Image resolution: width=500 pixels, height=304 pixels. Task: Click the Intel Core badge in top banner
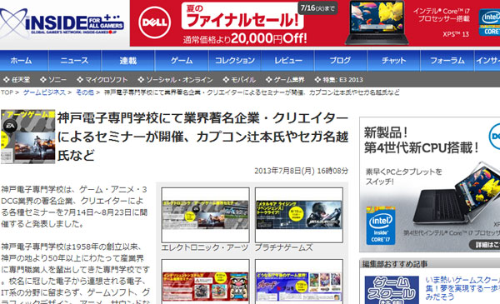coord(490,22)
